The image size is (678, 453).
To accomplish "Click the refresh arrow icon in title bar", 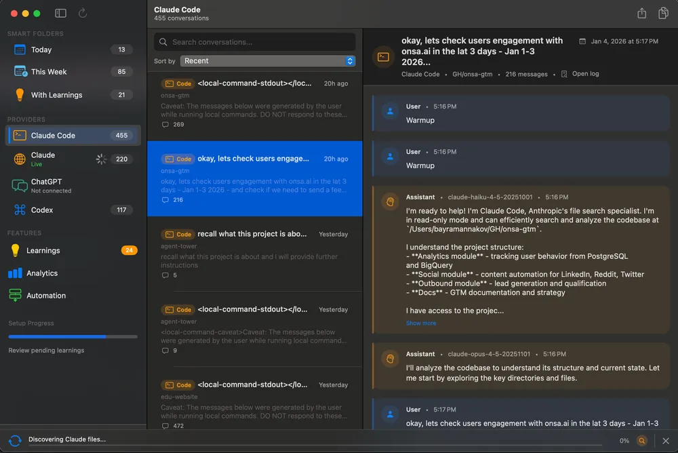I will [x=83, y=13].
